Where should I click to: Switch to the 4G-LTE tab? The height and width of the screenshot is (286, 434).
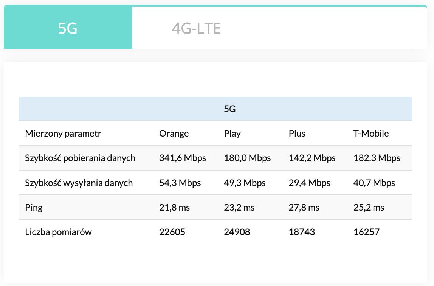coord(196,28)
